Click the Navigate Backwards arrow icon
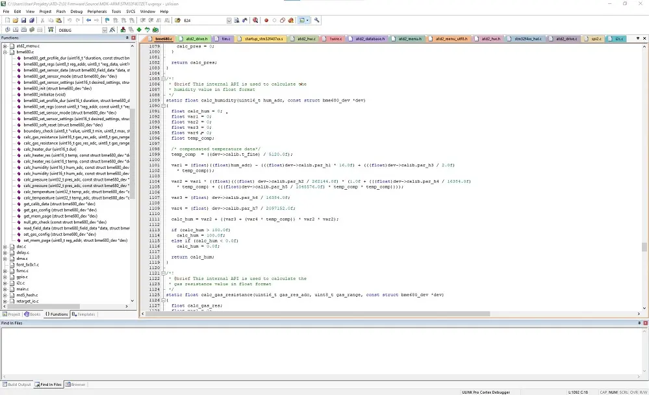 [88, 20]
